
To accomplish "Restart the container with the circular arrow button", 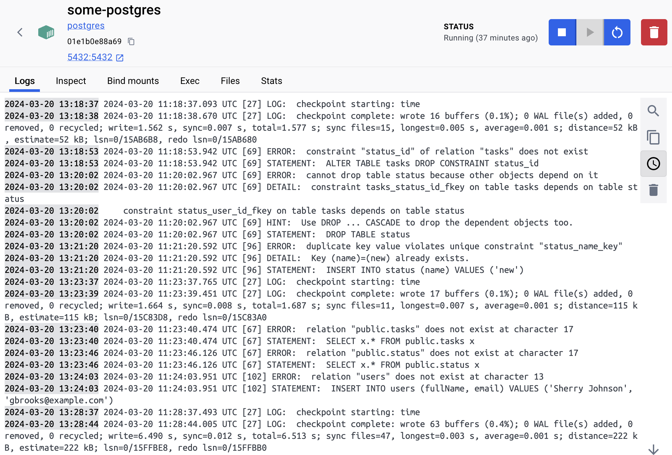I will click(617, 32).
